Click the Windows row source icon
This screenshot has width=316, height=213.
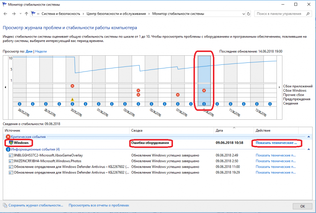pos(11,143)
